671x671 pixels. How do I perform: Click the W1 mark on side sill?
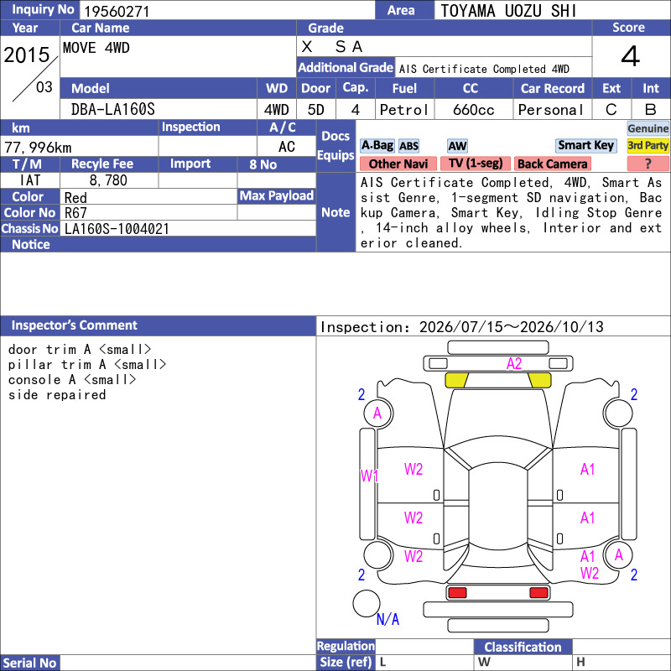369,476
